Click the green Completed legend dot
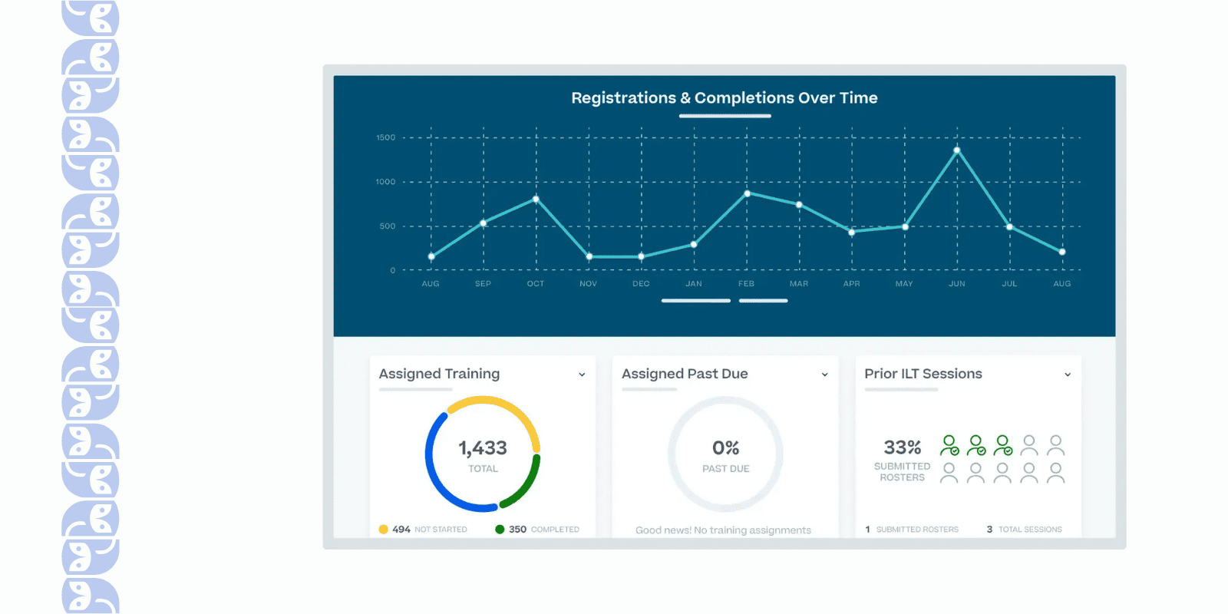 tap(500, 530)
